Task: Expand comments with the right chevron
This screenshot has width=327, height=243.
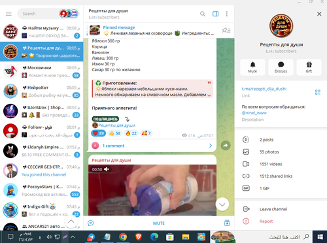Action: pos(211,146)
